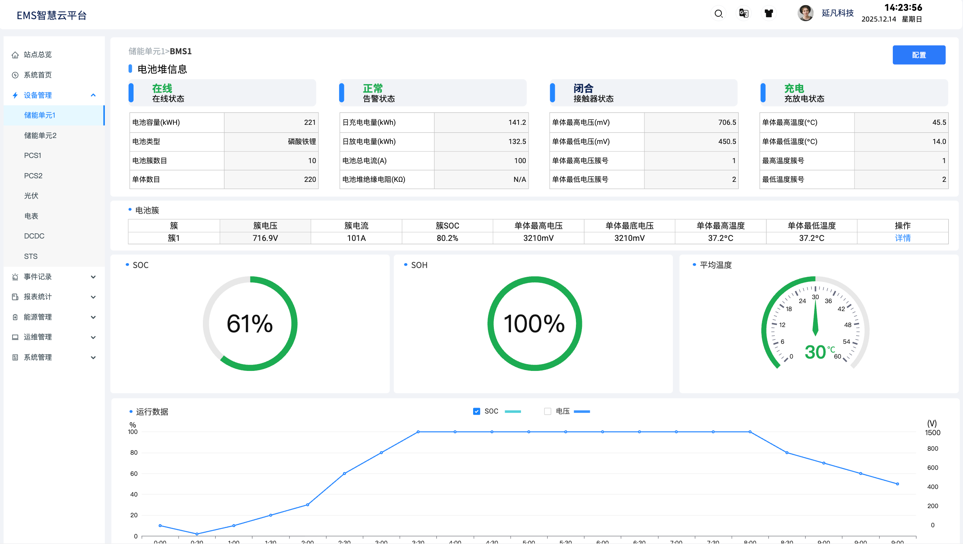963x544 pixels.
Task: Expand the 系统管理 submenu arrow
Action: click(93, 357)
